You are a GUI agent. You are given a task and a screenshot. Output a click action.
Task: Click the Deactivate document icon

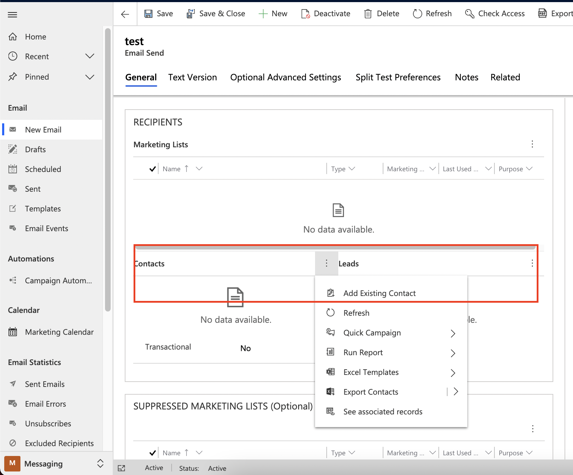306,14
